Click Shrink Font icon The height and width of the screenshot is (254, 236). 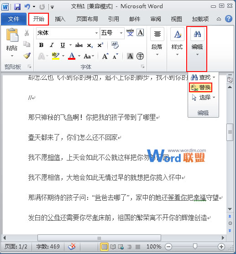tap(115, 57)
